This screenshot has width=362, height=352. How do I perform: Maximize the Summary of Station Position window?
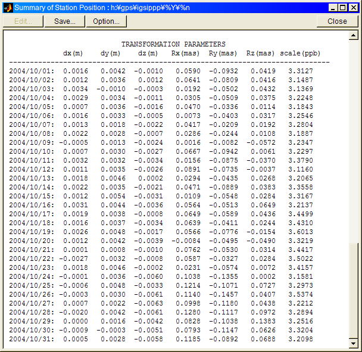click(x=344, y=7)
